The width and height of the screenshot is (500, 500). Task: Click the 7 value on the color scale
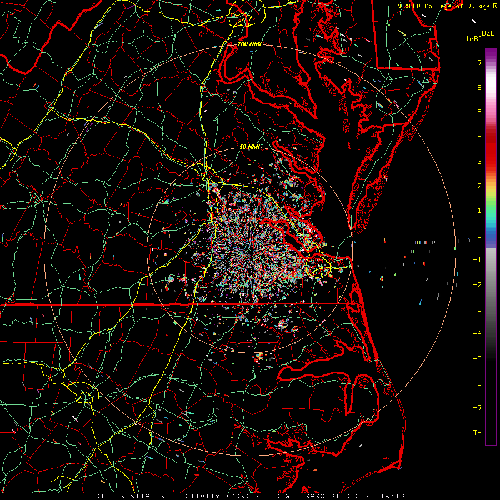click(479, 63)
